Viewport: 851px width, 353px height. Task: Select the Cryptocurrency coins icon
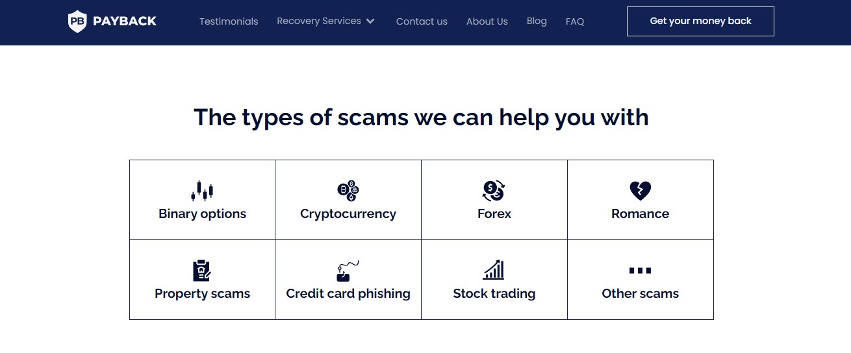[348, 191]
